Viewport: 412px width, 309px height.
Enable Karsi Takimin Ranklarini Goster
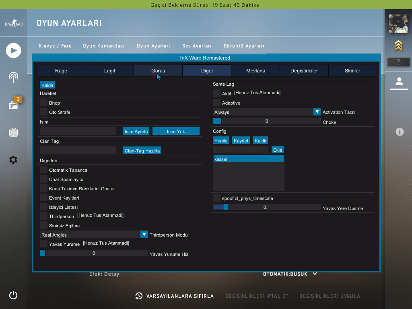(x=43, y=188)
